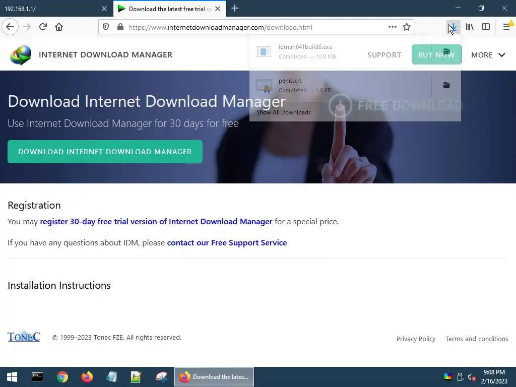Select the Download the latest free trial tab
Screen dimensions: 516x387
click(x=170, y=9)
